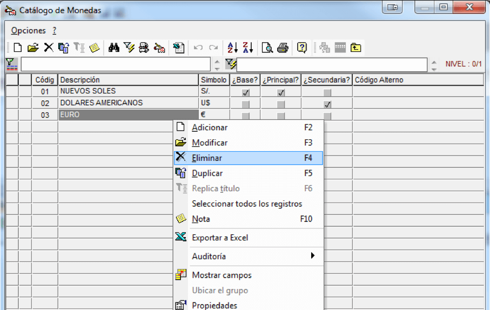Sort ascending with the A-Z icon

(x=232, y=48)
